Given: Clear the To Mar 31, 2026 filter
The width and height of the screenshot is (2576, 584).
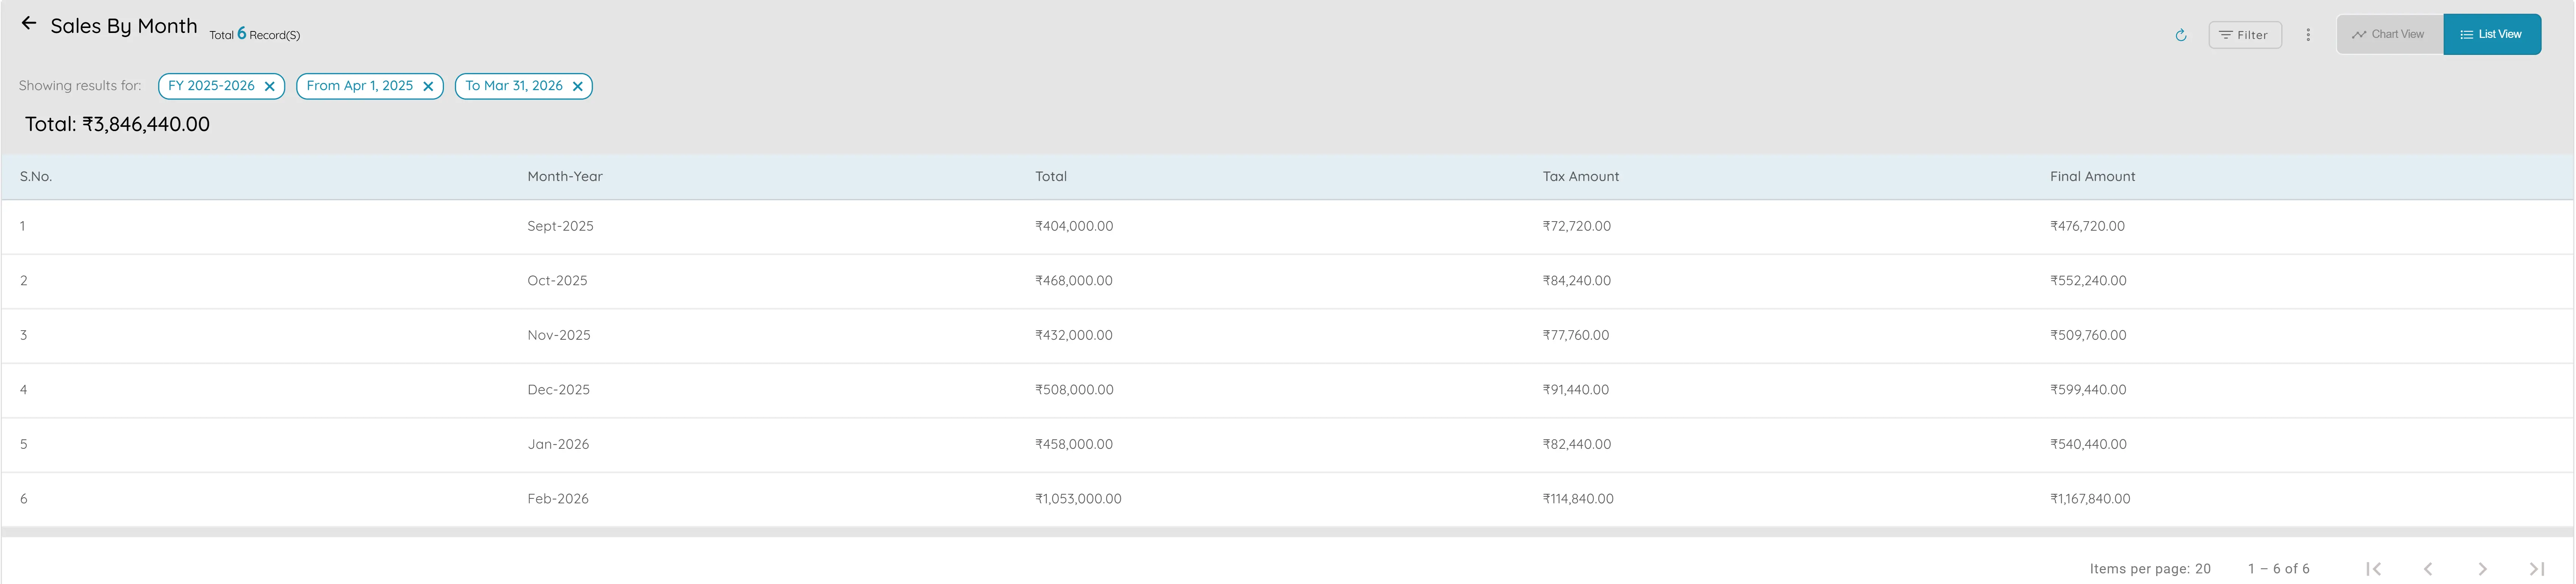Looking at the screenshot, I should pyautogui.click(x=577, y=86).
